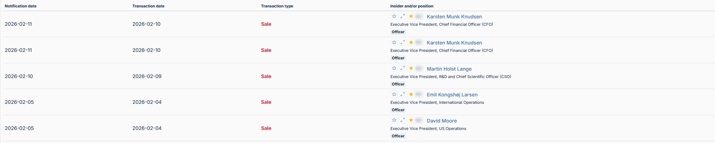The width and height of the screenshot is (715, 143).
Task: Expand the Martin Holst Lange transaction details
Action: pos(402,68)
